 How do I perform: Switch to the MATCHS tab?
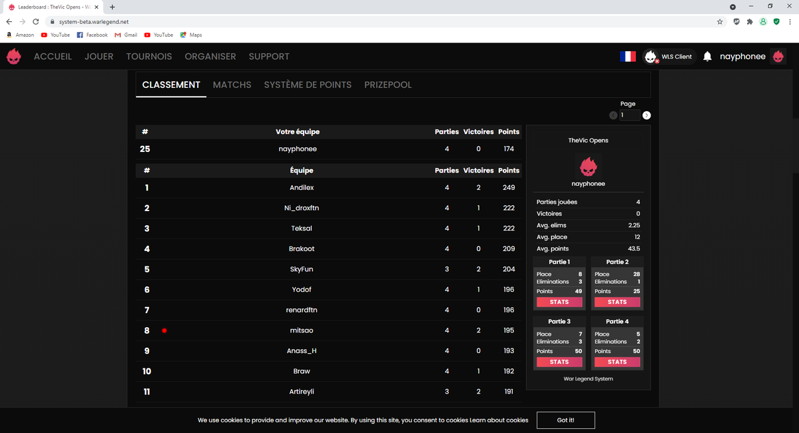232,85
